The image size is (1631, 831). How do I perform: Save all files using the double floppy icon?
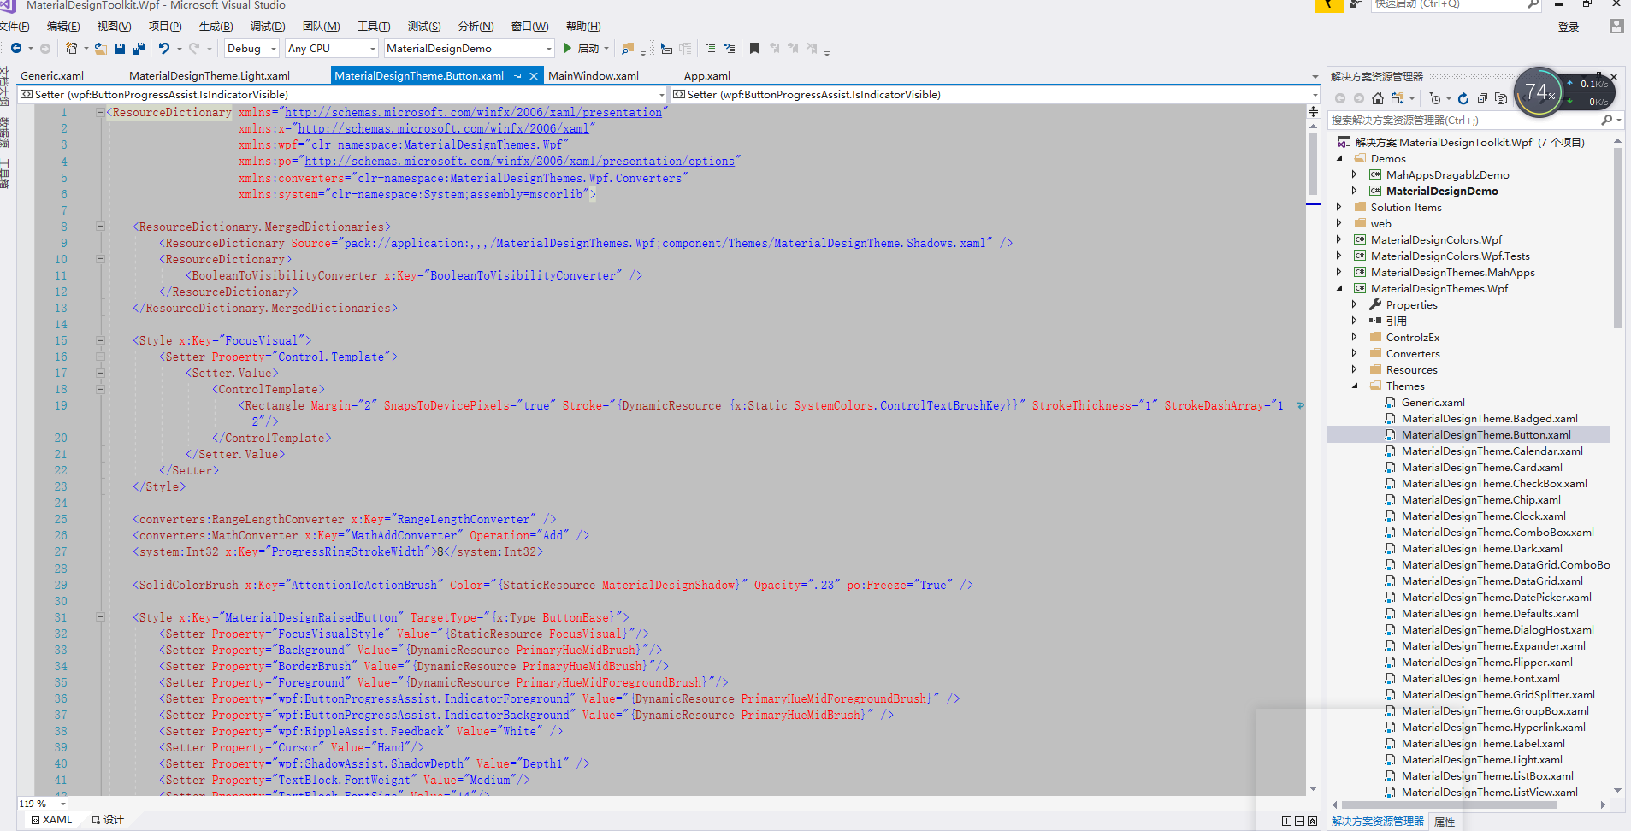[x=138, y=49]
